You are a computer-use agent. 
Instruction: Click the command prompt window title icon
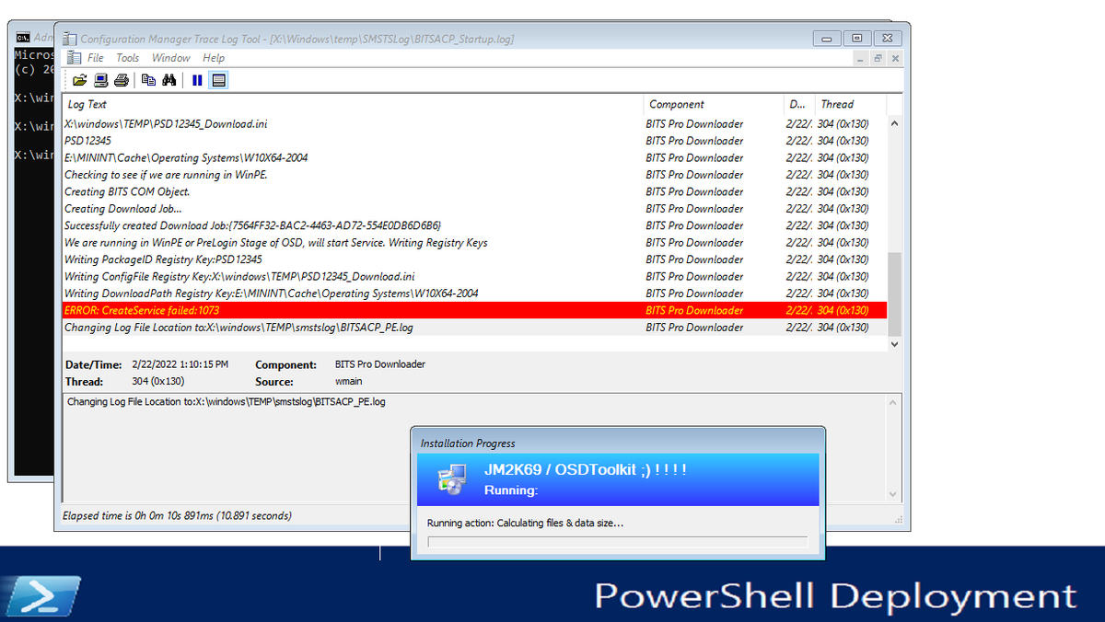coord(23,38)
